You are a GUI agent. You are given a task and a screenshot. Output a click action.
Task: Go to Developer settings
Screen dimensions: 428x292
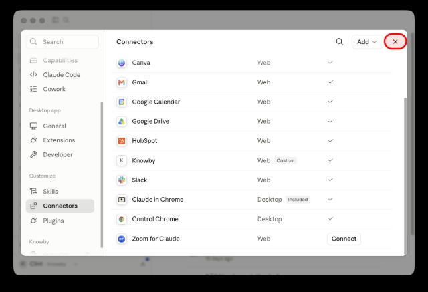60,154
